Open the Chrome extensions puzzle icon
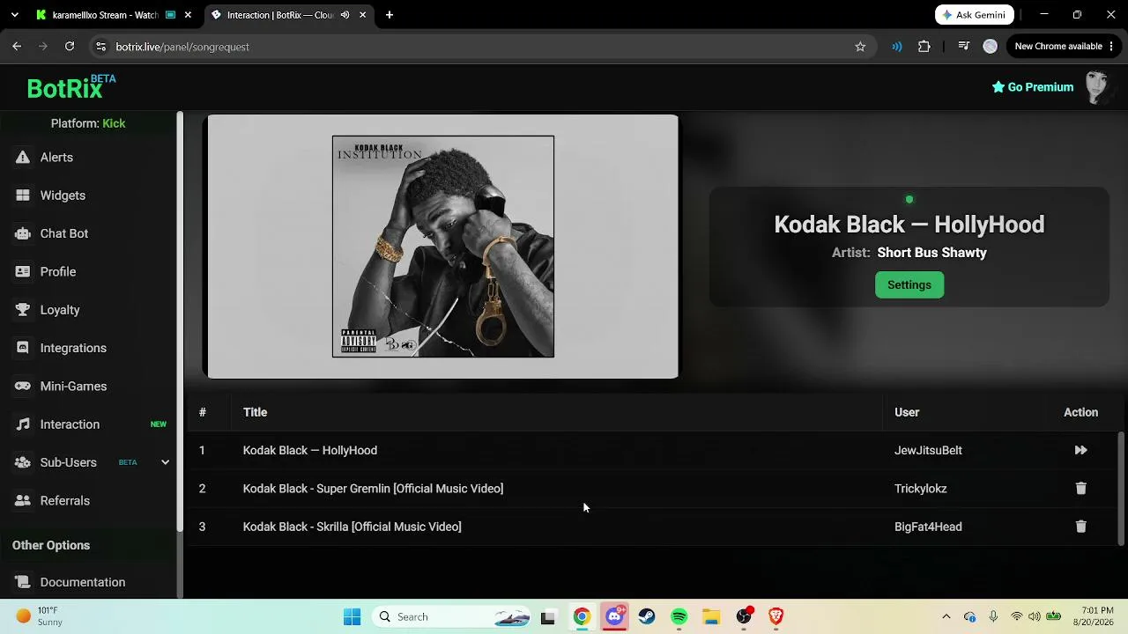The height and width of the screenshot is (634, 1128). pos(924,47)
